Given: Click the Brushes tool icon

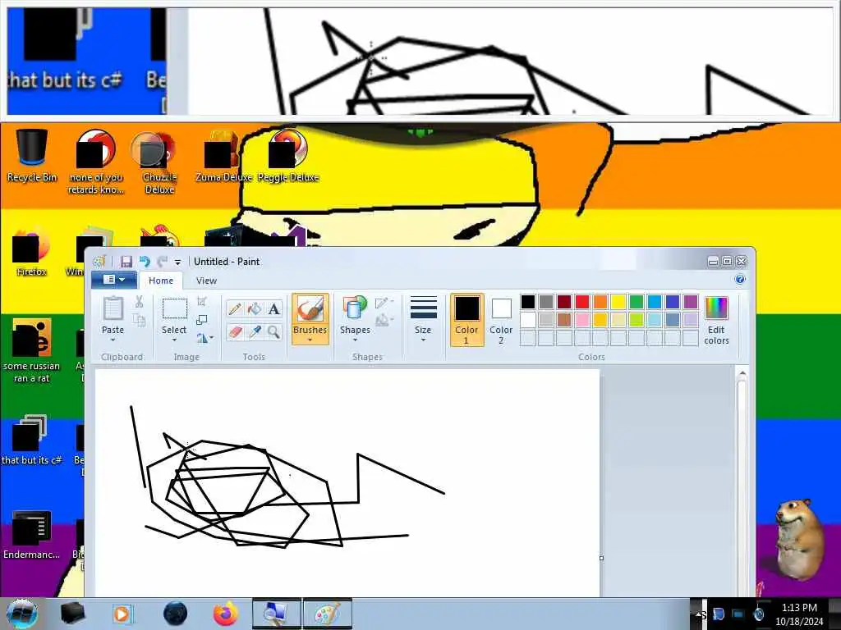Looking at the screenshot, I should click(310, 309).
